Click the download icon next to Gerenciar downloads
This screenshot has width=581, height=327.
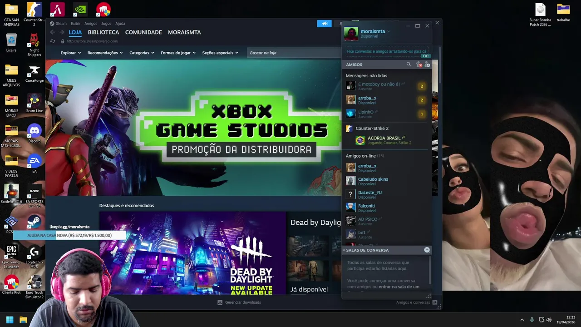(220, 302)
